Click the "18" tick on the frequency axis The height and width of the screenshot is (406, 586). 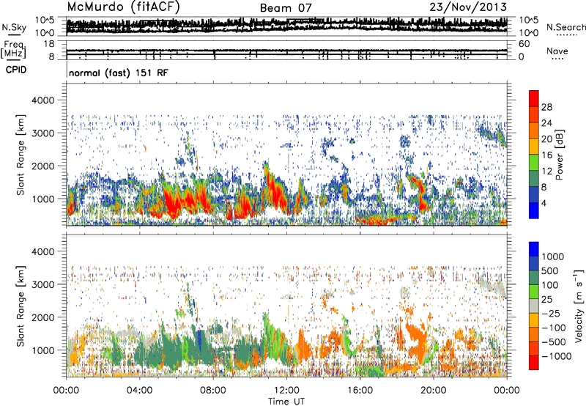coord(49,44)
